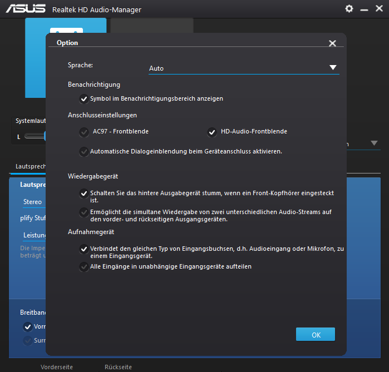This screenshot has width=389, height=372.
Task: Close the Option dialog with the X
Action: 332,43
